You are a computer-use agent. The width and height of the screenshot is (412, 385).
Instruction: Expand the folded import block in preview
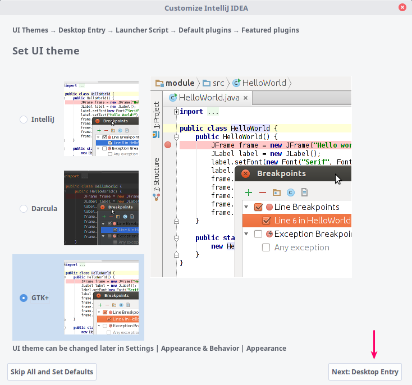[176, 112]
